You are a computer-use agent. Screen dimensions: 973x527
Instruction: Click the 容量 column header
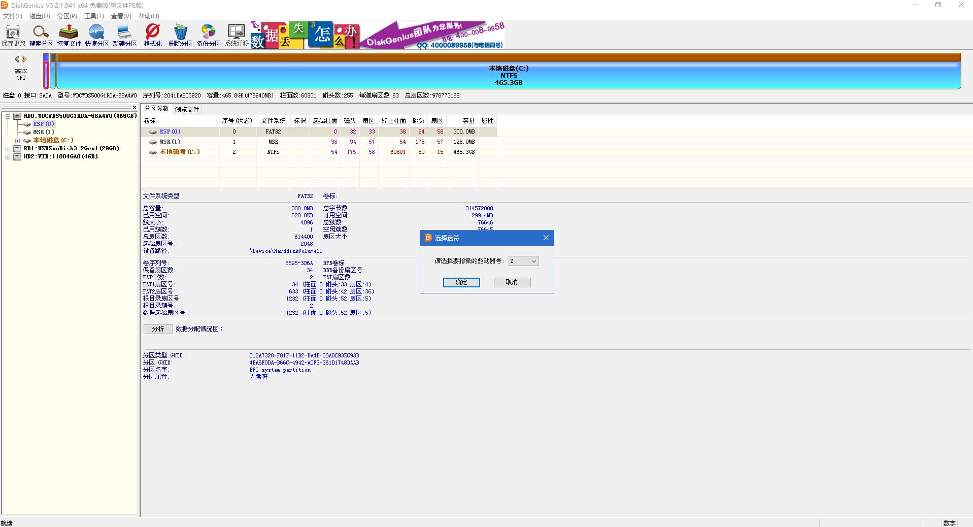462,121
